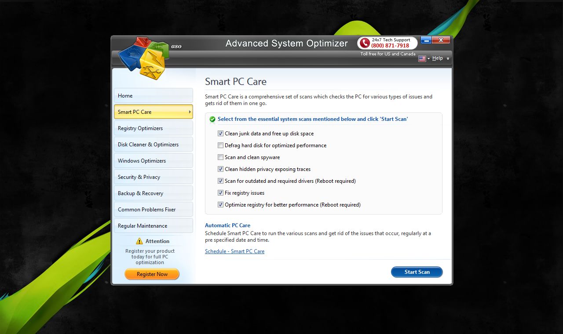Select Smart PC Care in sidebar
563x334 pixels.
[x=153, y=112]
